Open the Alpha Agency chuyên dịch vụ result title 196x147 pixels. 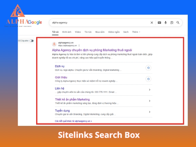(92, 50)
